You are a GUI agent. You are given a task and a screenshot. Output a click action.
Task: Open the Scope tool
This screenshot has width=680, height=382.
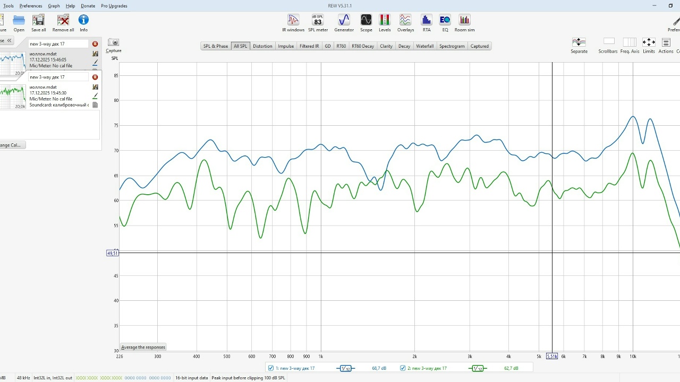pyautogui.click(x=366, y=23)
